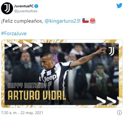Click the Chile flag emoji
Screen dimensions: 126x117
coord(86,21)
